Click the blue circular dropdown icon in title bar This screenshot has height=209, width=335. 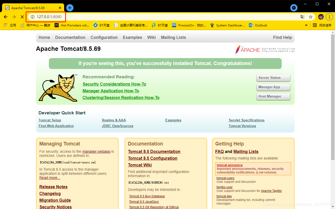[x=294, y=8]
